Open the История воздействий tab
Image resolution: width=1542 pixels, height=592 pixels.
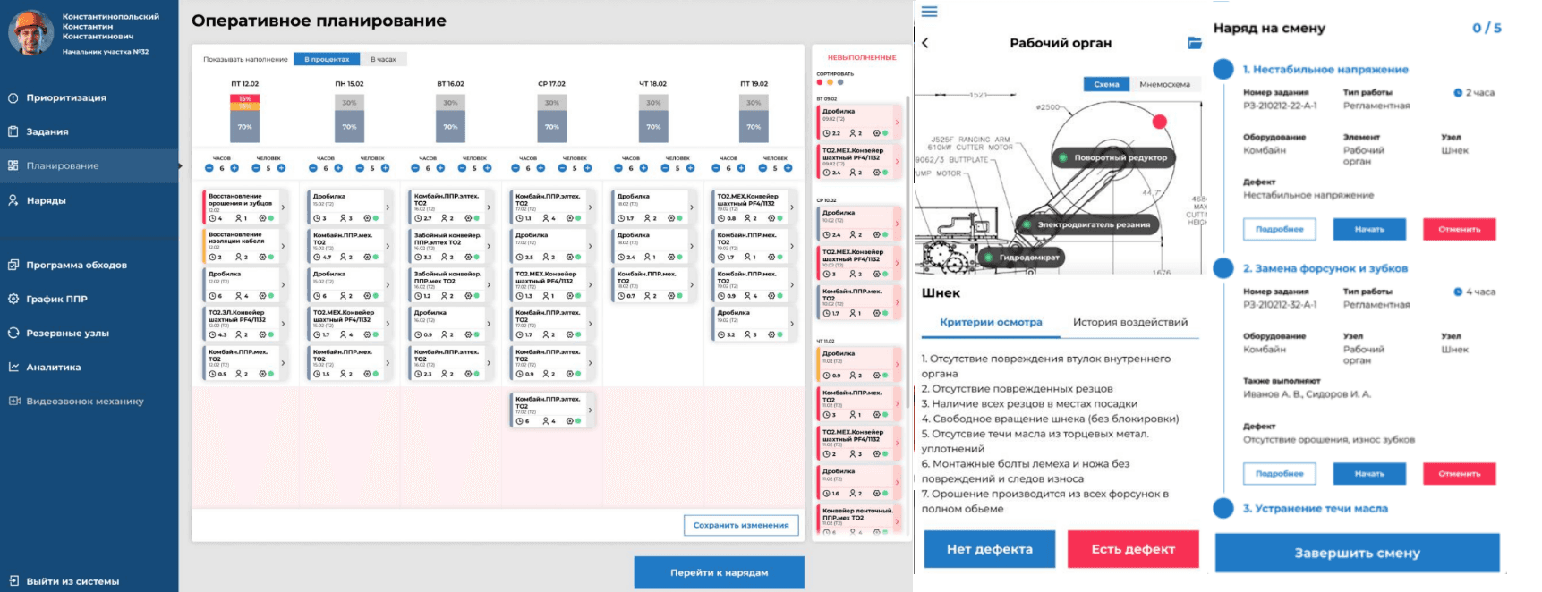[x=1129, y=322]
